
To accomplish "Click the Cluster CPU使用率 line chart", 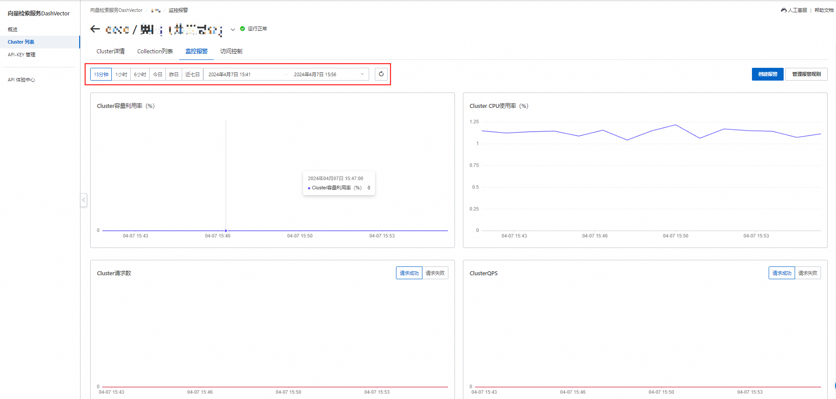I will click(x=651, y=132).
